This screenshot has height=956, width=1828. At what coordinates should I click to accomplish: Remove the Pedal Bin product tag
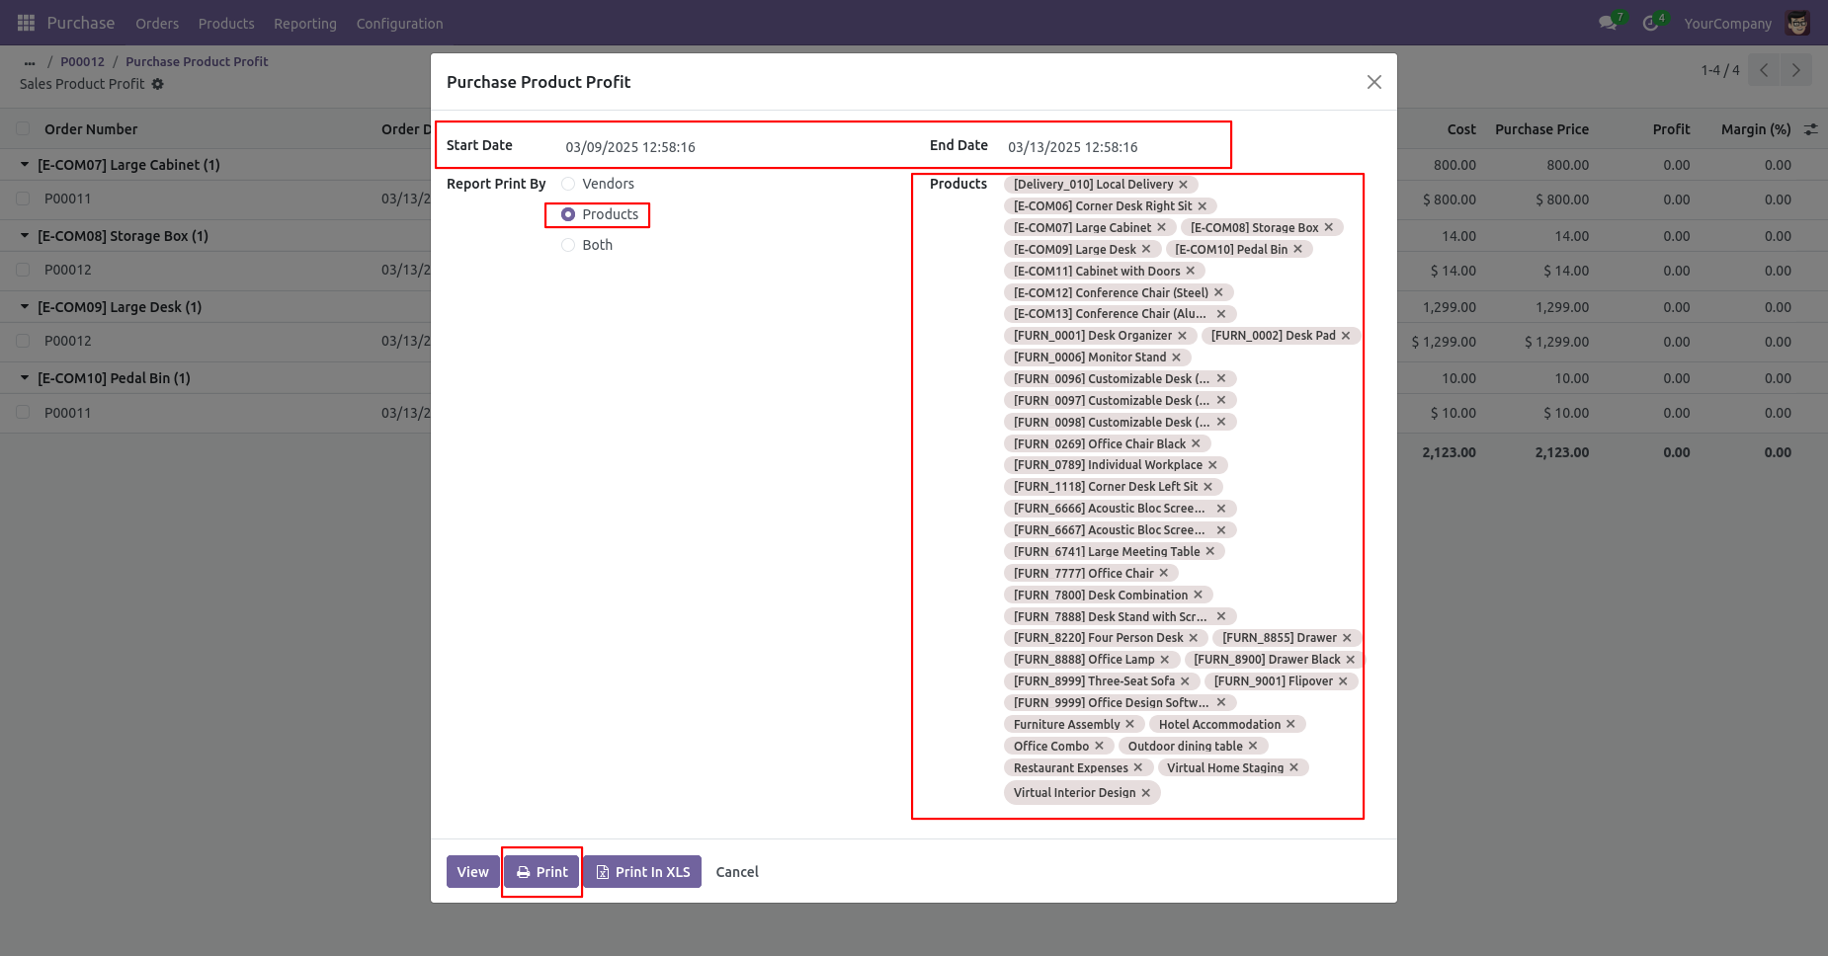(x=1298, y=249)
